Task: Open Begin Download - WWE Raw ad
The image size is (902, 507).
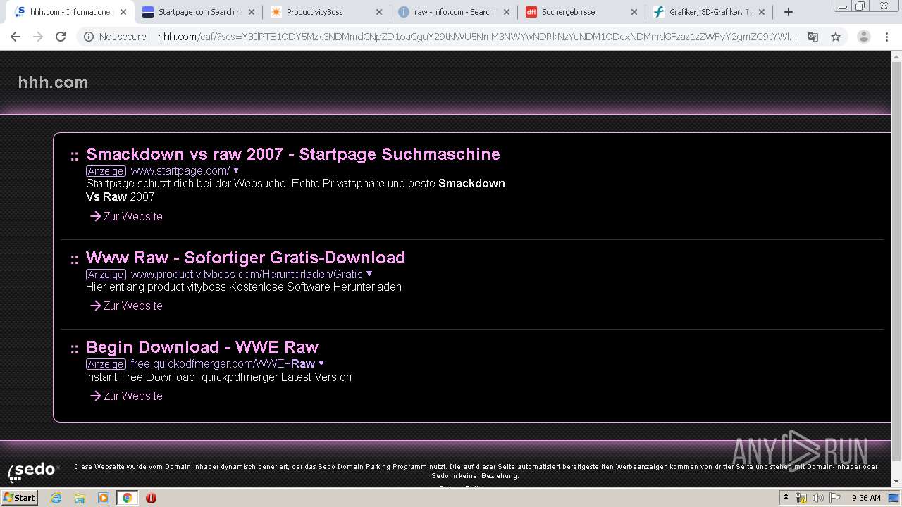Action: pos(202,347)
